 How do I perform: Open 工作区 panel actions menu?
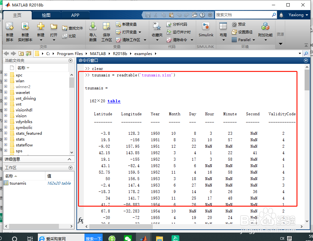coord(71,168)
